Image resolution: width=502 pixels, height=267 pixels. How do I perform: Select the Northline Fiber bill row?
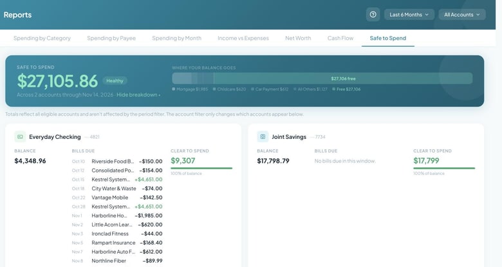coord(117,261)
